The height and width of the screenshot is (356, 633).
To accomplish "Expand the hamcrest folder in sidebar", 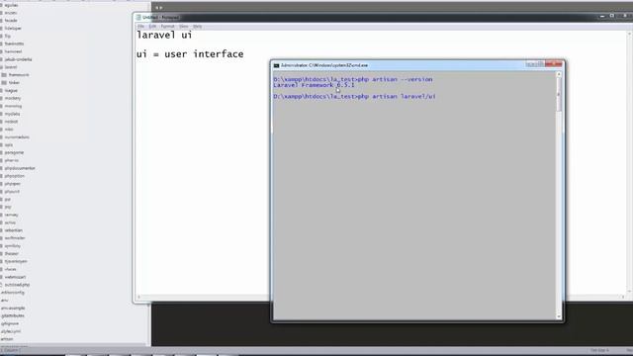I will (x=13, y=51).
